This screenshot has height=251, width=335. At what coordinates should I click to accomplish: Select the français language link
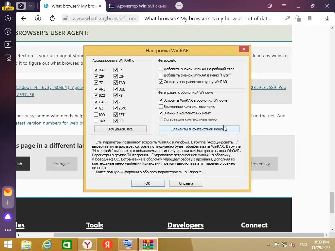pyautogui.click(x=62, y=164)
